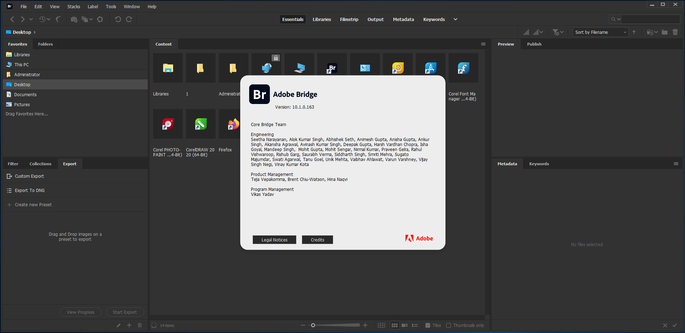
Task: Switch to the Filmstrip workspace
Action: tap(349, 19)
